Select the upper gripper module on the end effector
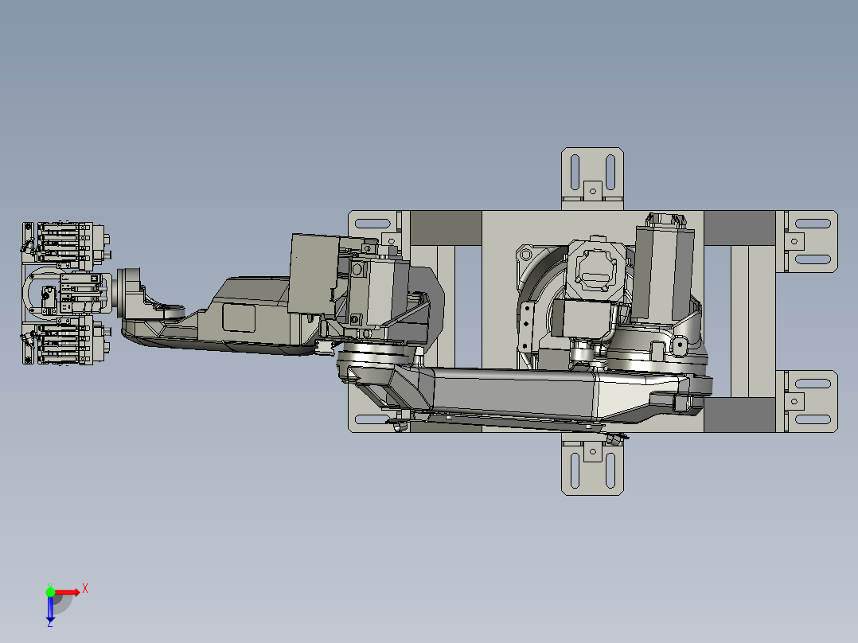 (65, 245)
